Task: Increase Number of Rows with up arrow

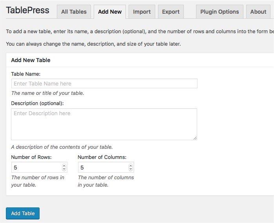Action: tap(64, 166)
